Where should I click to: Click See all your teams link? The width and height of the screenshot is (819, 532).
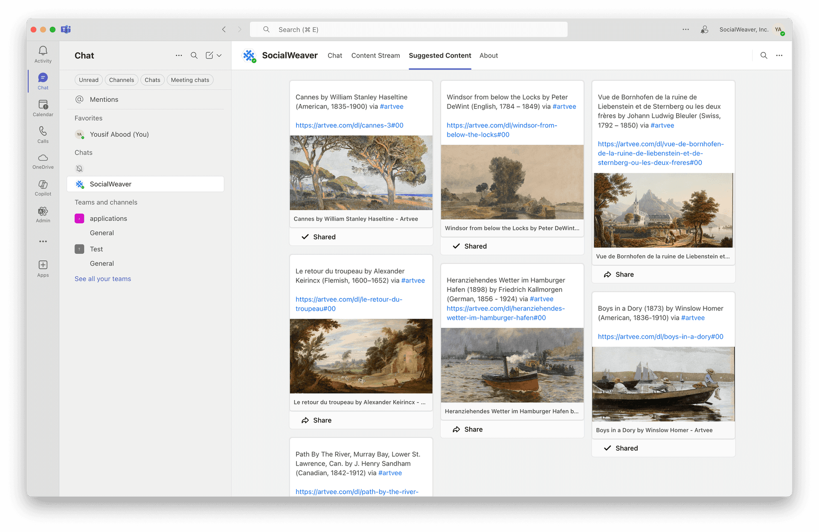click(103, 279)
